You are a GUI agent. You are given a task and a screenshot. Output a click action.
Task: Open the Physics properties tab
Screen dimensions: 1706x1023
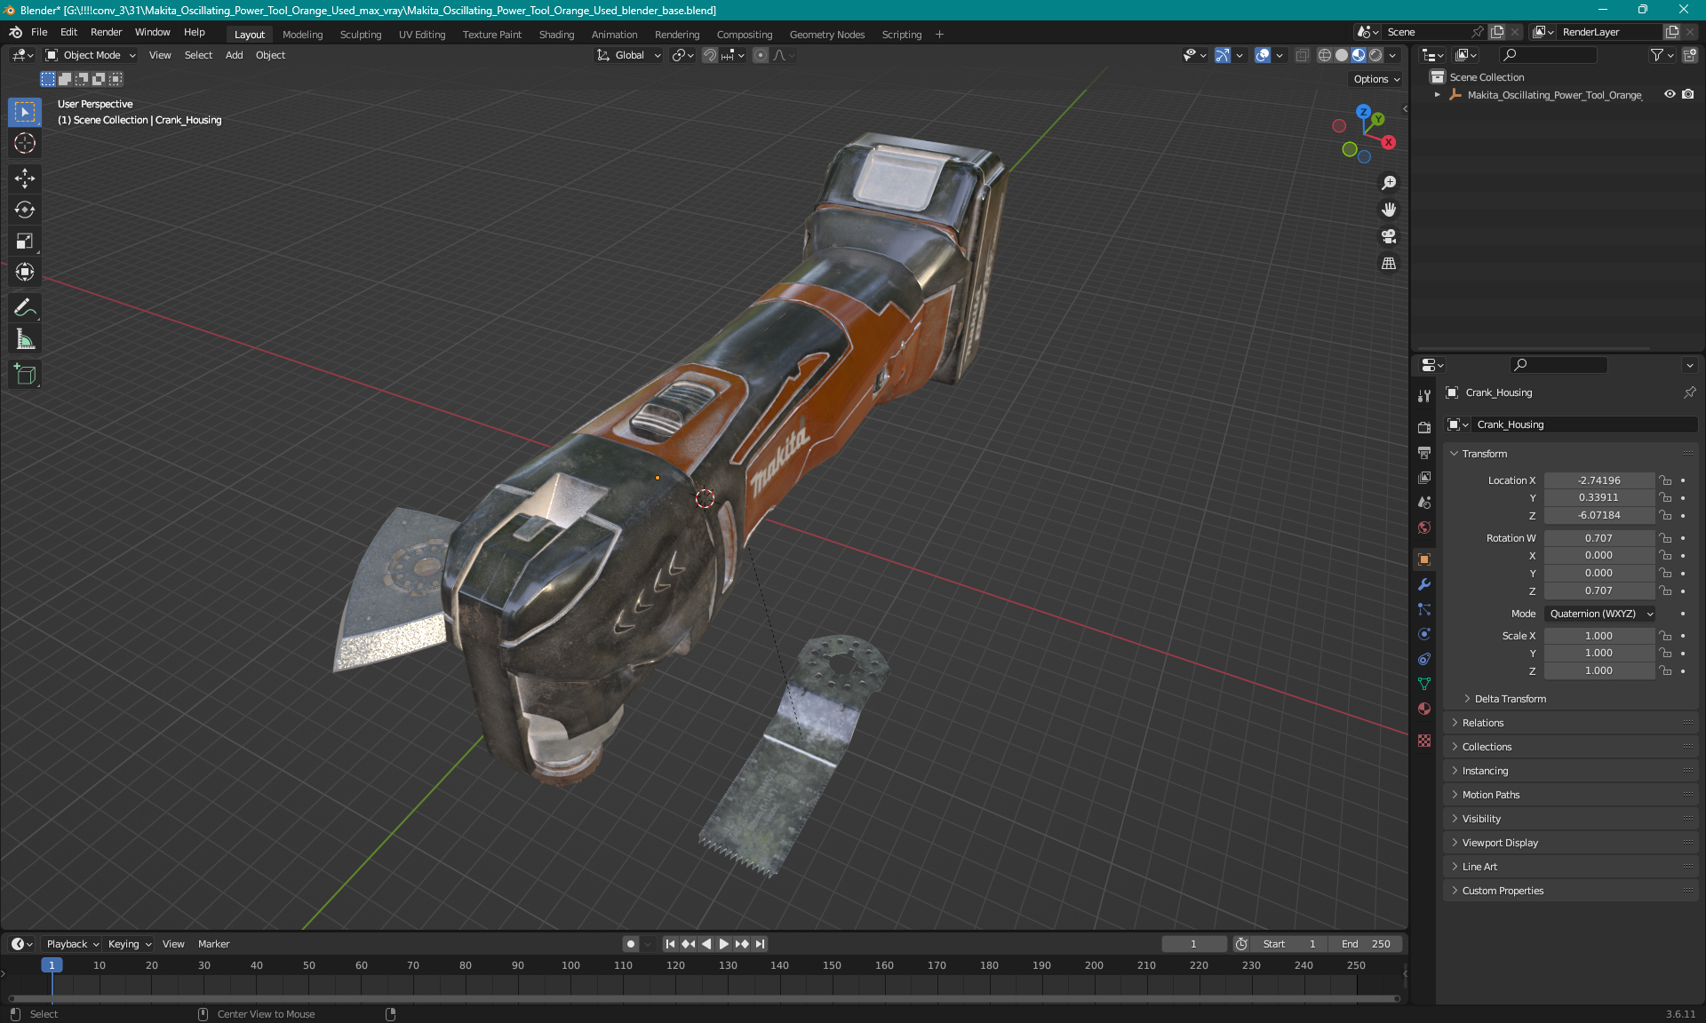[1424, 634]
